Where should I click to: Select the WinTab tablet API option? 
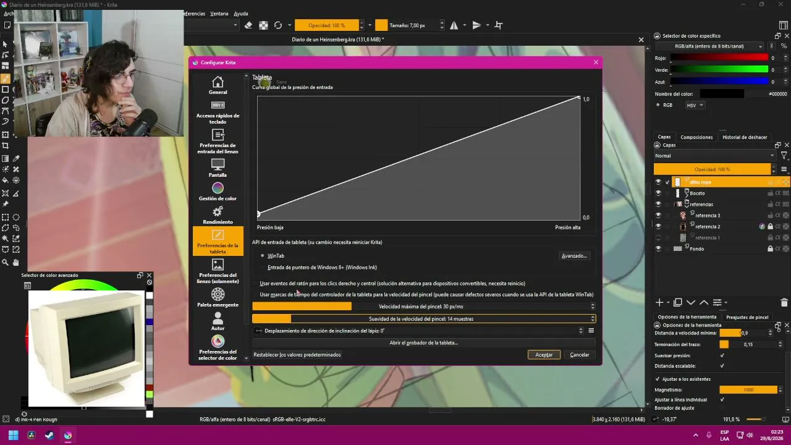coord(273,256)
